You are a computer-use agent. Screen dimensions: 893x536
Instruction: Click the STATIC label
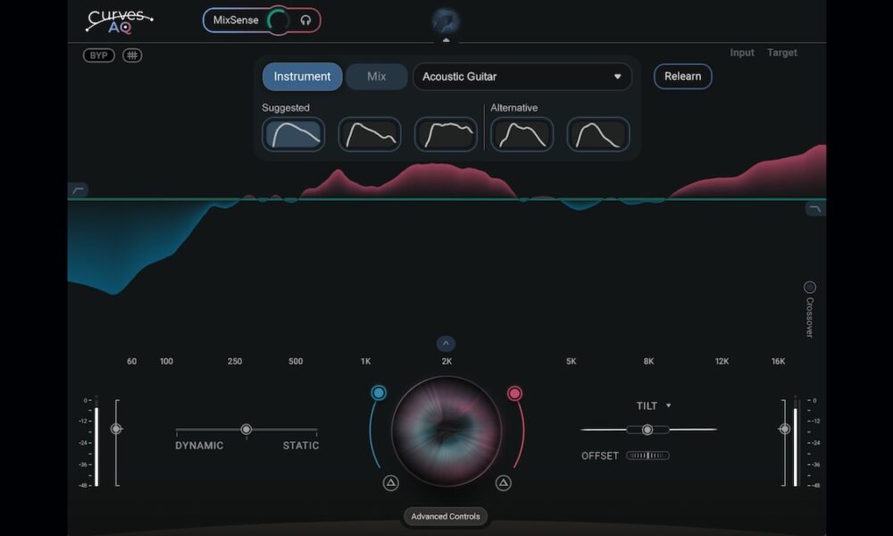point(301,446)
